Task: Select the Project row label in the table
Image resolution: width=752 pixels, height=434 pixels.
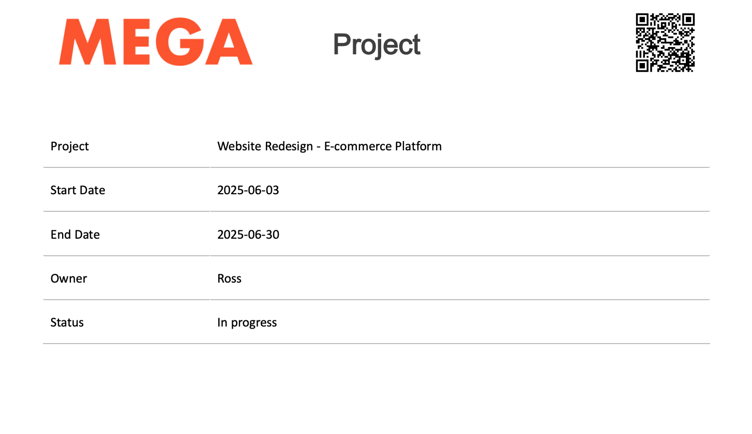Action: coord(70,146)
